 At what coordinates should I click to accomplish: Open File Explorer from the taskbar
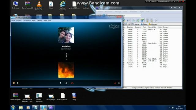click(x=21, y=108)
